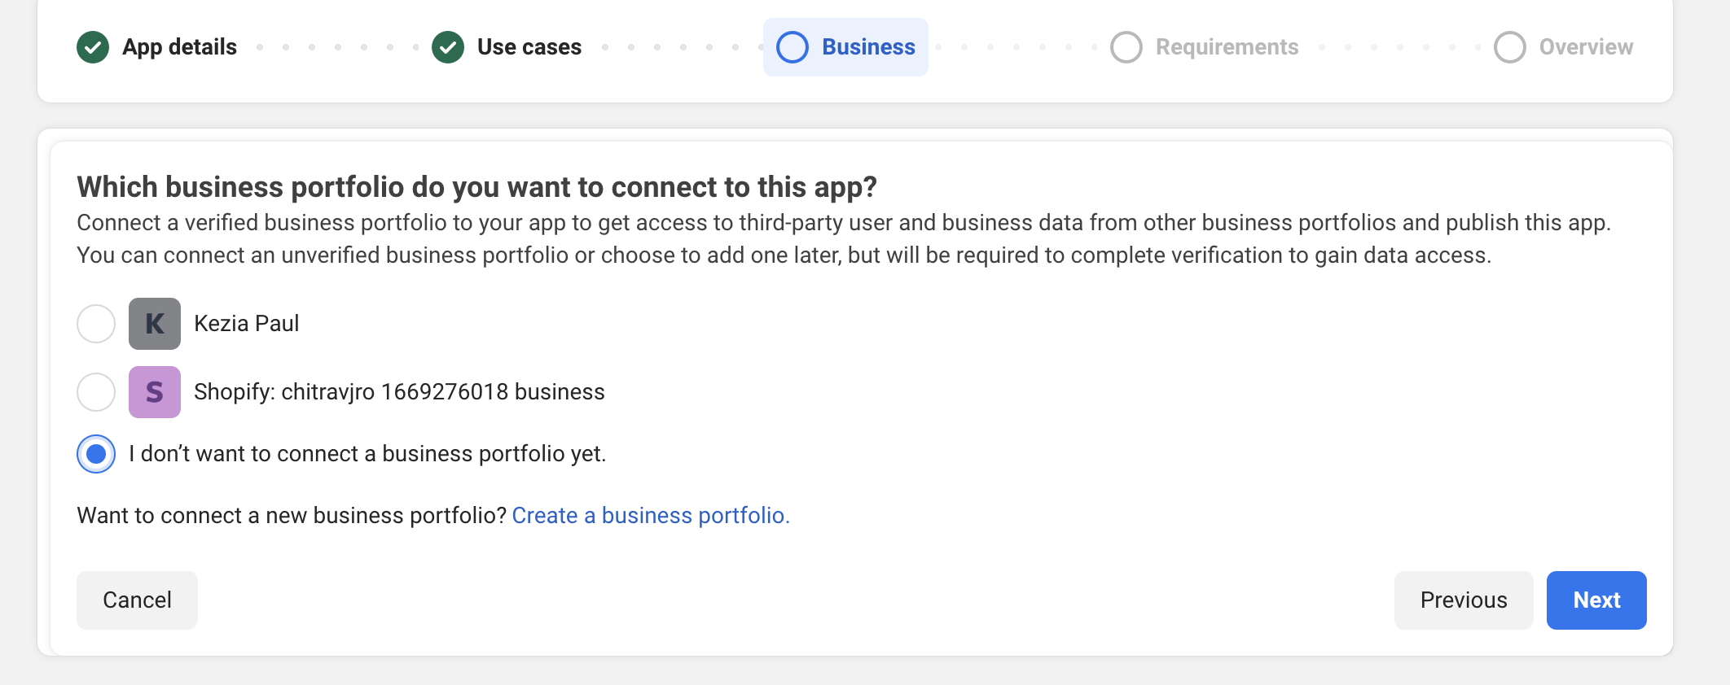The width and height of the screenshot is (1730, 685).
Task: Click the green checkmark beside App details
Action: (93, 47)
